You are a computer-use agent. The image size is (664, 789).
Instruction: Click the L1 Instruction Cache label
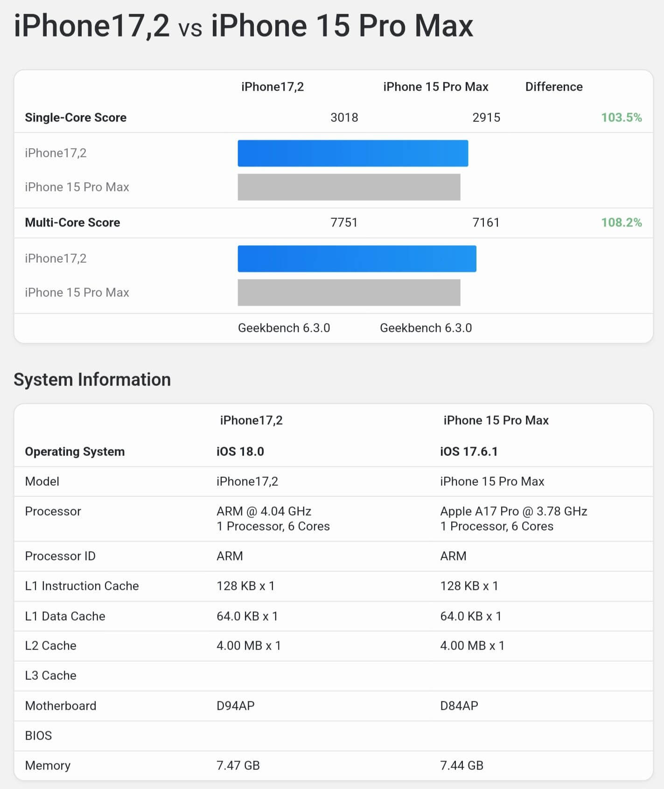(82, 586)
